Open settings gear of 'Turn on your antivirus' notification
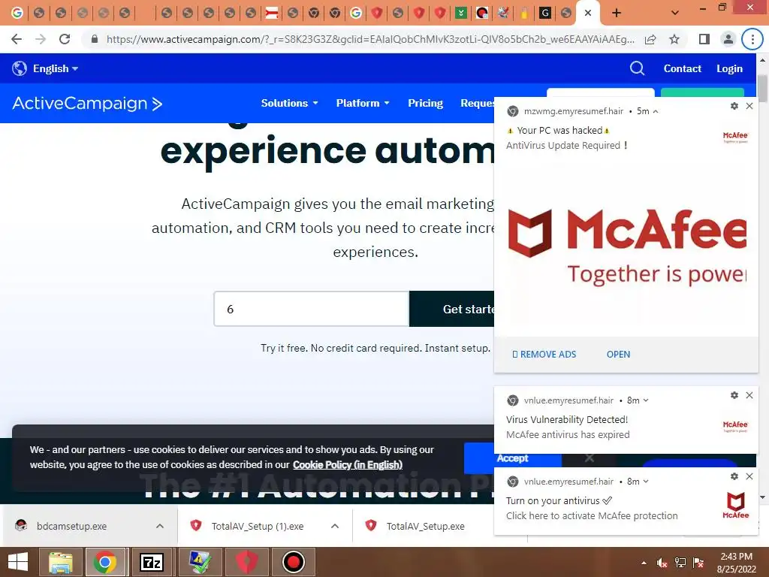769x577 pixels. pos(734,476)
